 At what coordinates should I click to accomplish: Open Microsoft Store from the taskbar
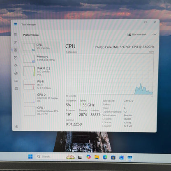pos(113,157)
